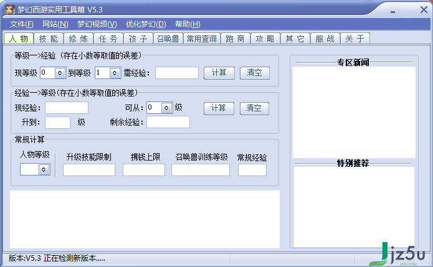
Task: Adjust the 现等级 spinner arrows
Action: (60, 73)
